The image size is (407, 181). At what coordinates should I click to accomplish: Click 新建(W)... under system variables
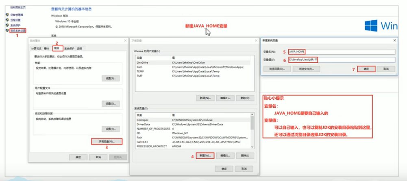click(205, 155)
